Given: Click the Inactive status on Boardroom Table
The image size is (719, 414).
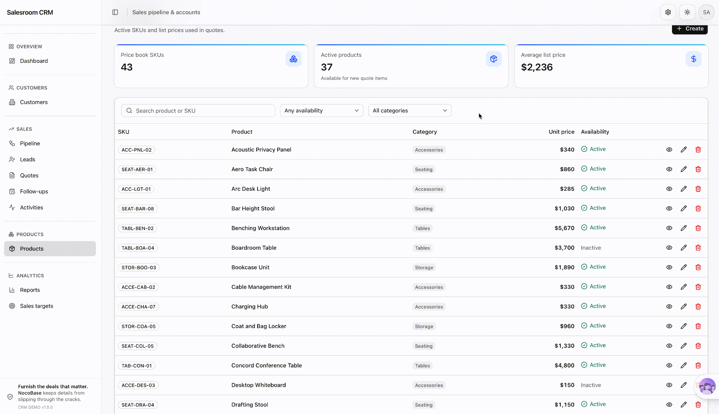Looking at the screenshot, I should click(591, 248).
